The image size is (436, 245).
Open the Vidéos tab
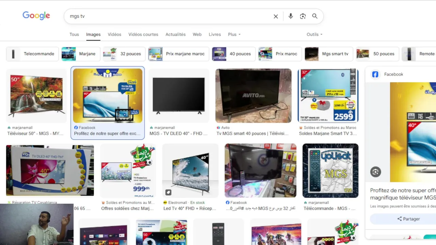pos(114,34)
